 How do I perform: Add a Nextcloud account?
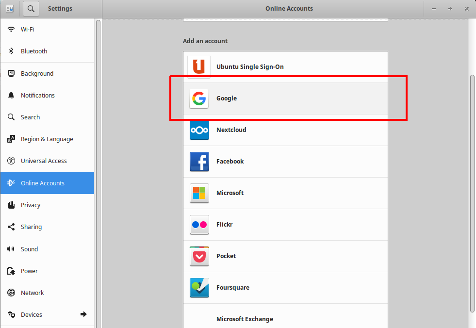click(x=285, y=130)
